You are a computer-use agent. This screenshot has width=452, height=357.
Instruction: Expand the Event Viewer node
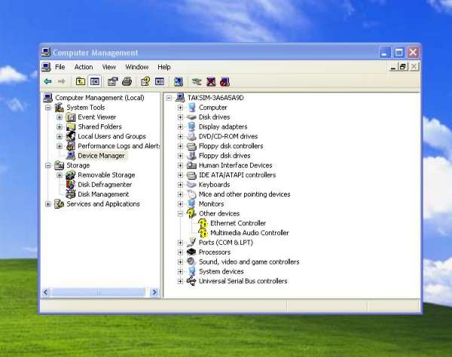coord(60,117)
